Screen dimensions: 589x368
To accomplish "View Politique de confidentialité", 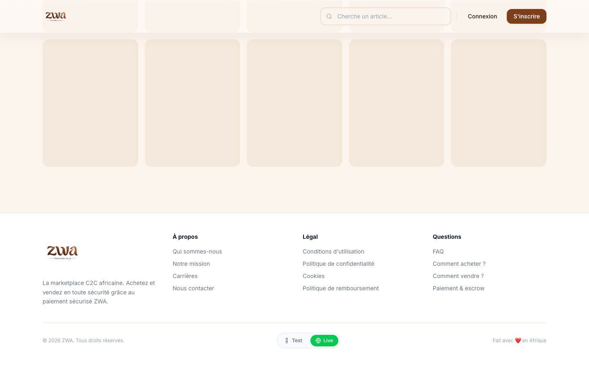I will coord(338,264).
